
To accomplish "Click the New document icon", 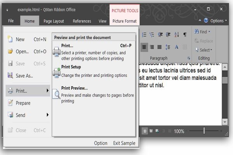I will click(10, 39).
